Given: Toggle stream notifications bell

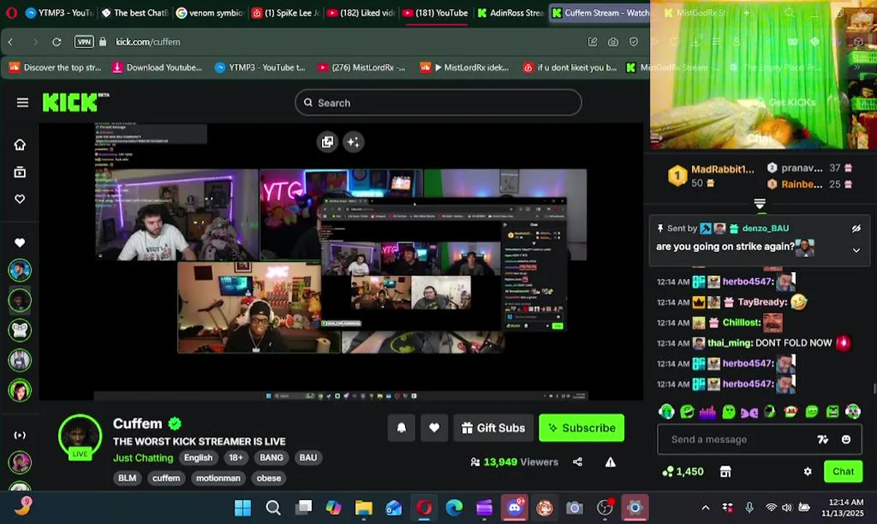Looking at the screenshot, I should click(401, 428).
